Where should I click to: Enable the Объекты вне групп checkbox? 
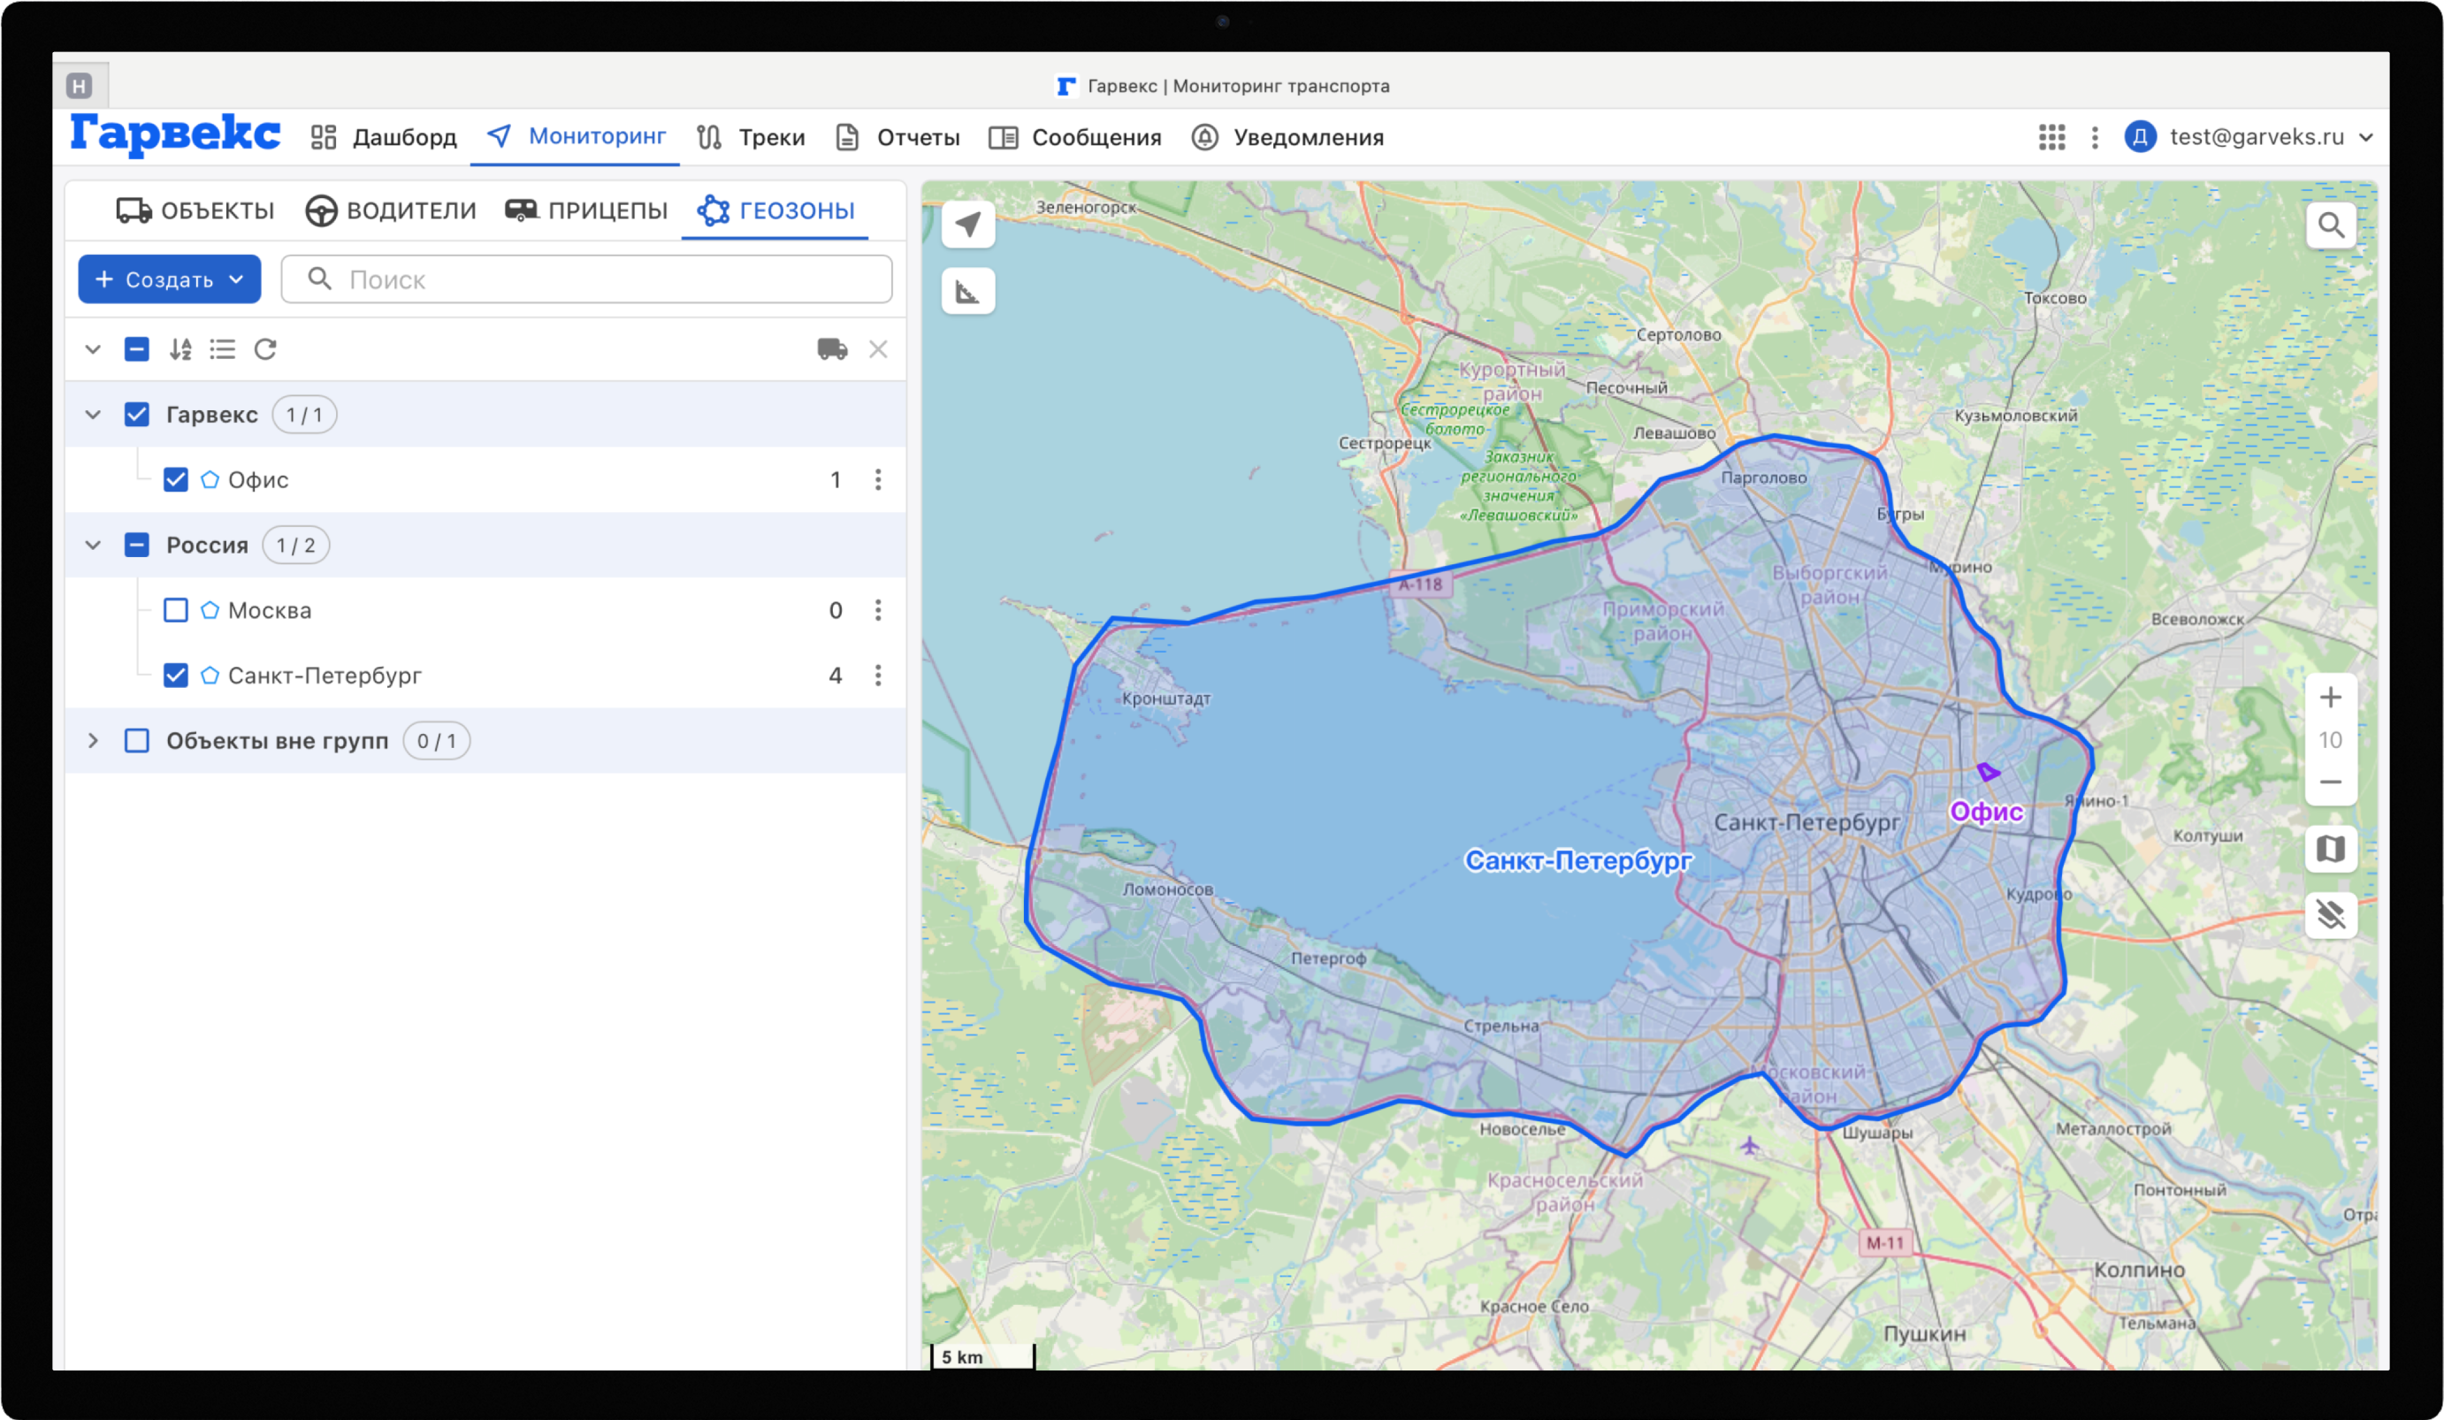[137, 741]
